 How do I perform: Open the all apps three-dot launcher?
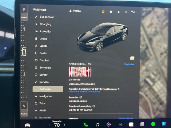(x=120, y=125)
